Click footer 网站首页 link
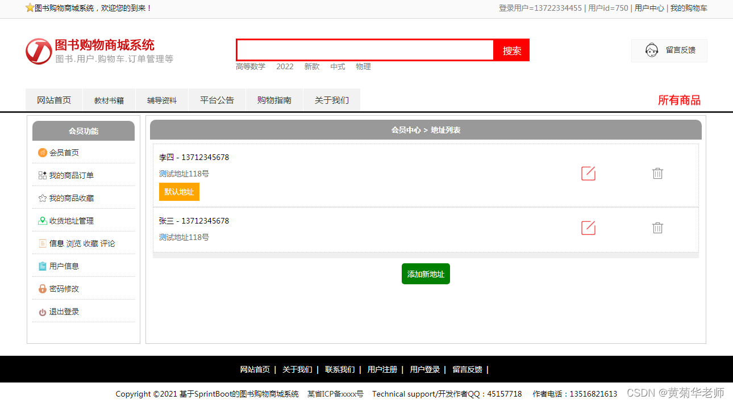Viewport: 733px width, 404px height. point(255,369)
